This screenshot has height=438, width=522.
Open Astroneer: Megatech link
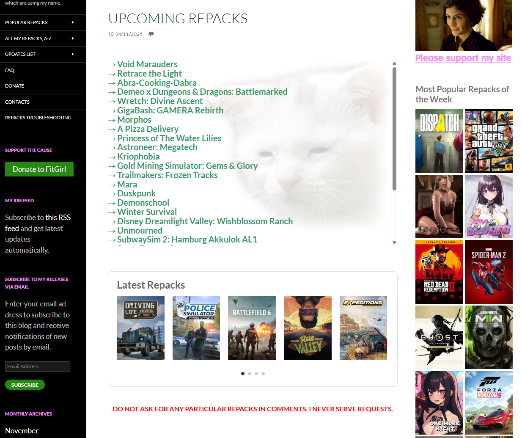point(157,147)
